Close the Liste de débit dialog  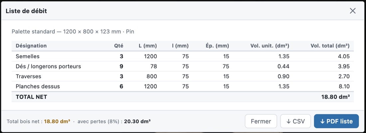(352, 11)
